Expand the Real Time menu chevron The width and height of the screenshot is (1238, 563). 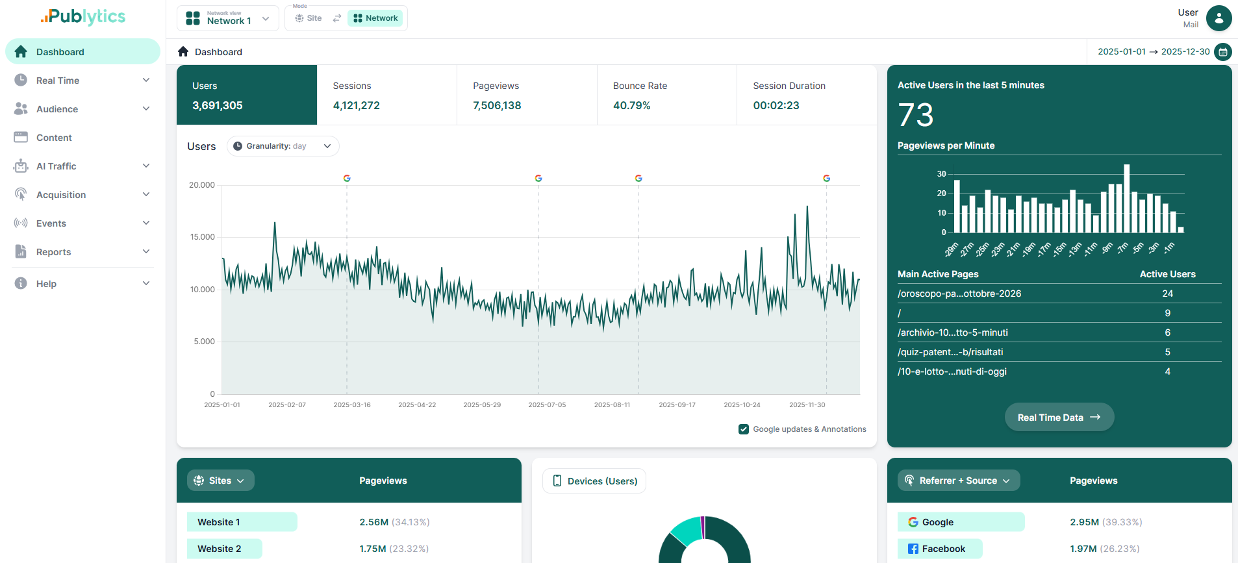pos(146,80)
